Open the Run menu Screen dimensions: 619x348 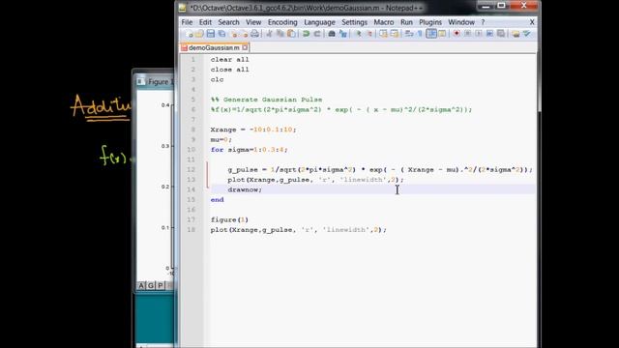406,22
